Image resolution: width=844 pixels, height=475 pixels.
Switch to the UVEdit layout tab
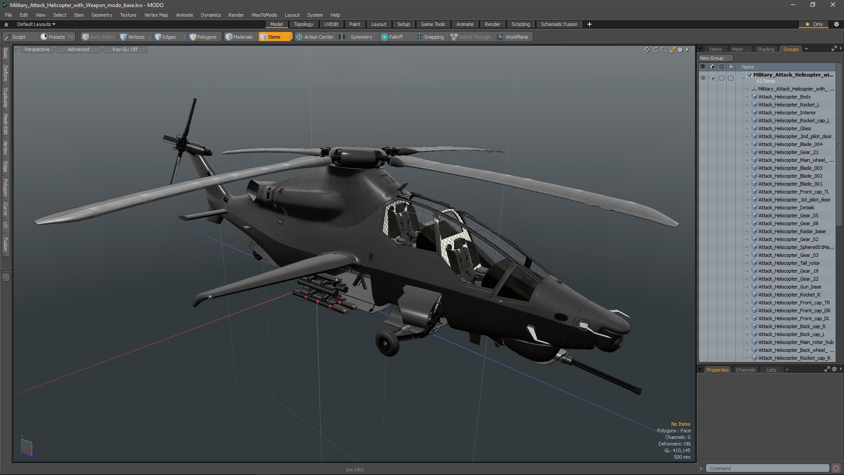(331, 24)
